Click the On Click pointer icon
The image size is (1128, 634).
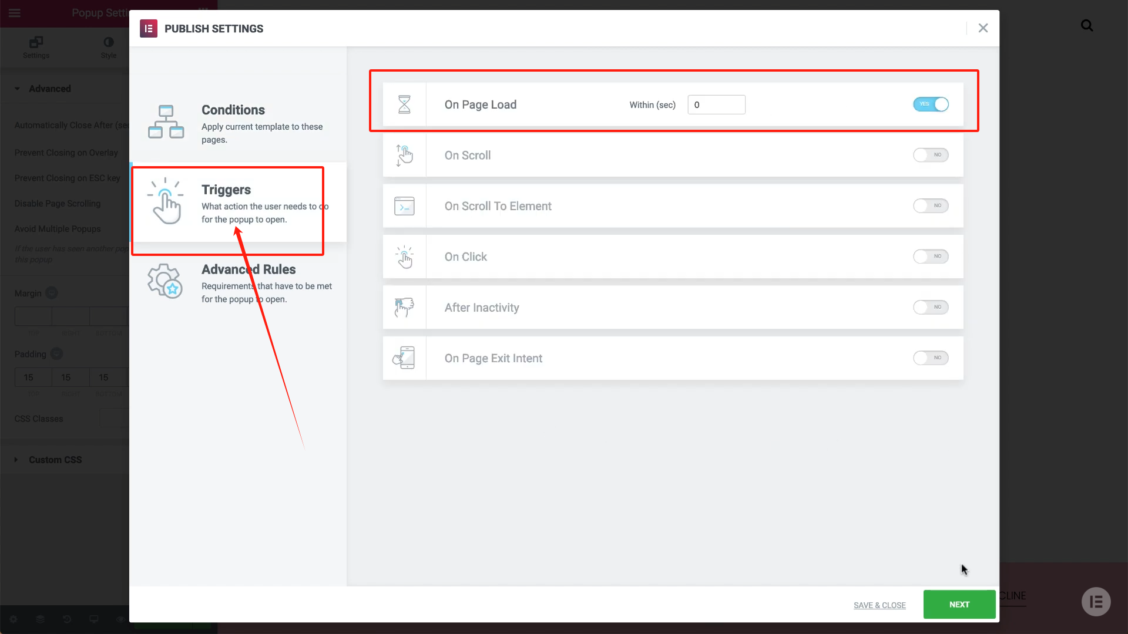[404, 257]
